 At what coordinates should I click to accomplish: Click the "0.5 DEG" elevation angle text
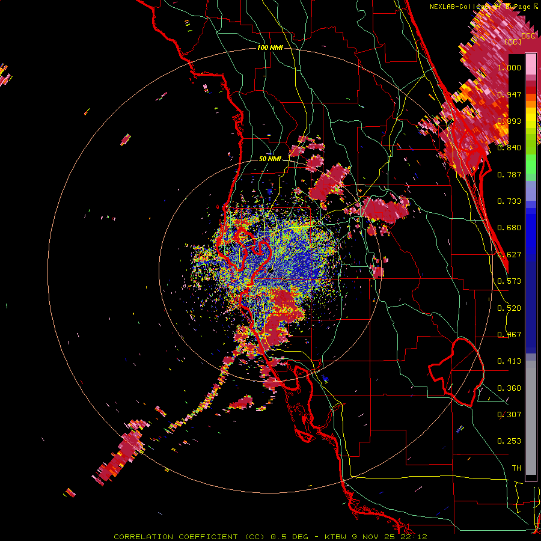click(289, 537)
